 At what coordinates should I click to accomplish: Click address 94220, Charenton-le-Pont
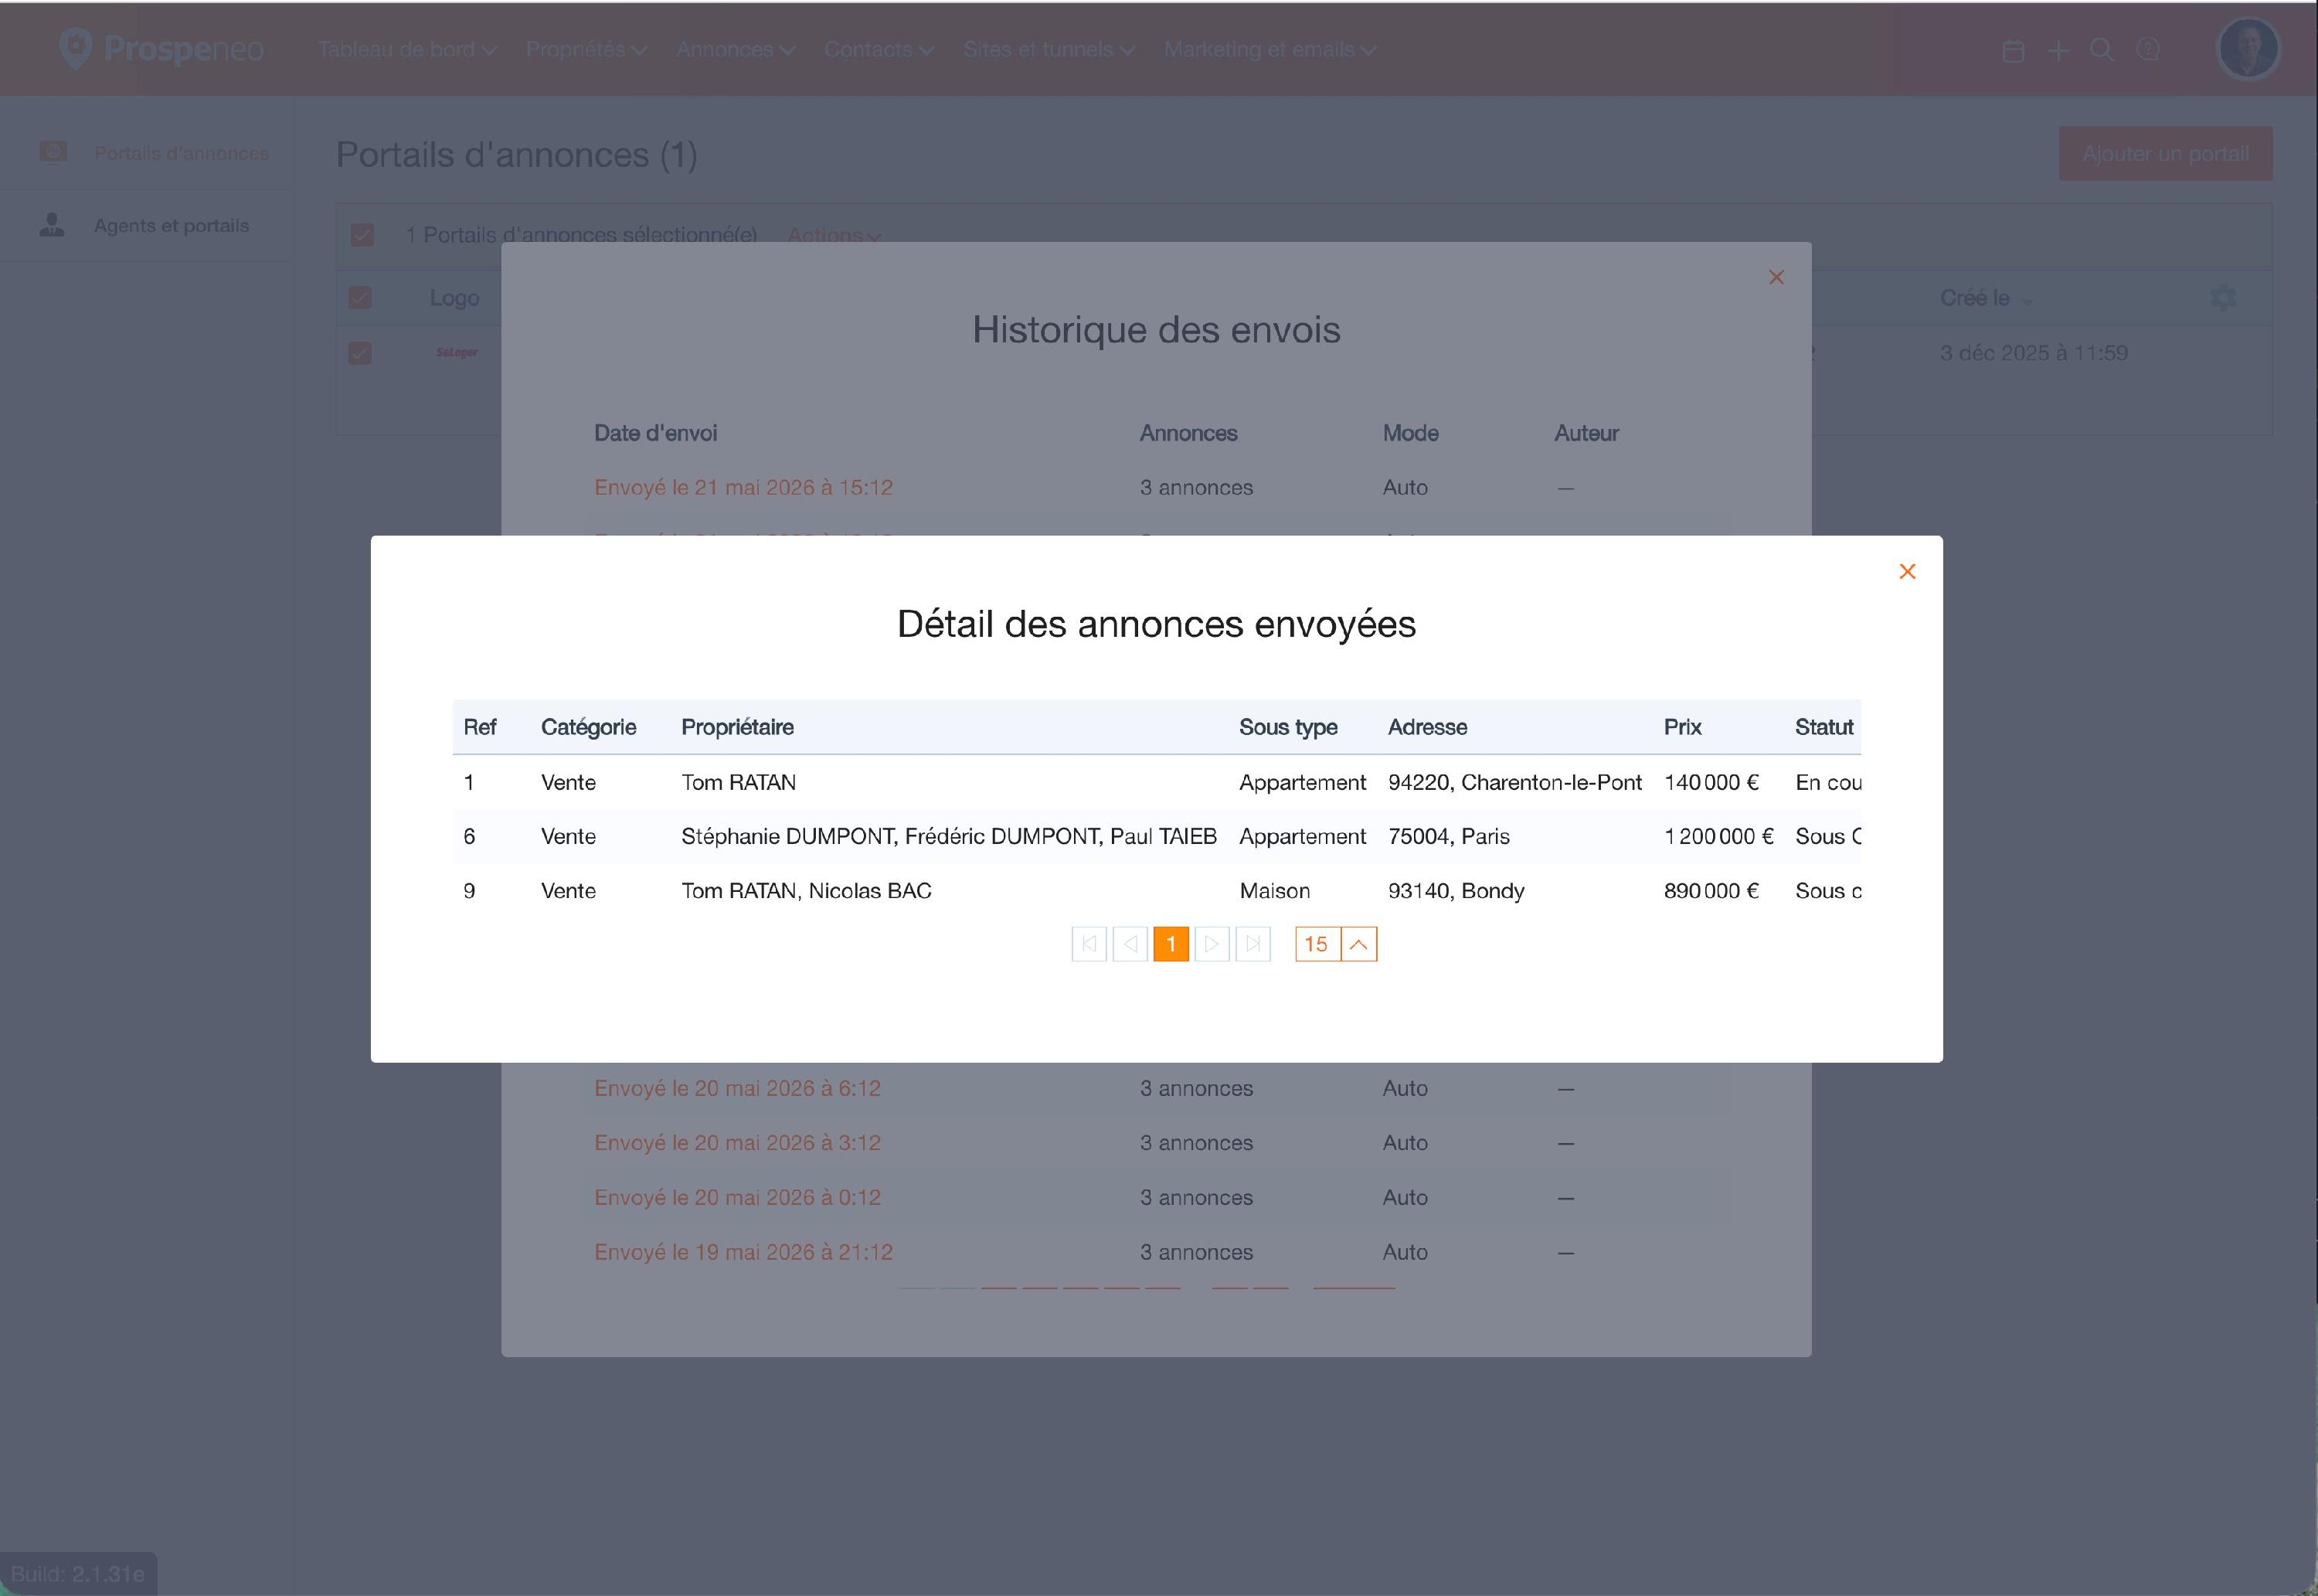[1514, 782]
